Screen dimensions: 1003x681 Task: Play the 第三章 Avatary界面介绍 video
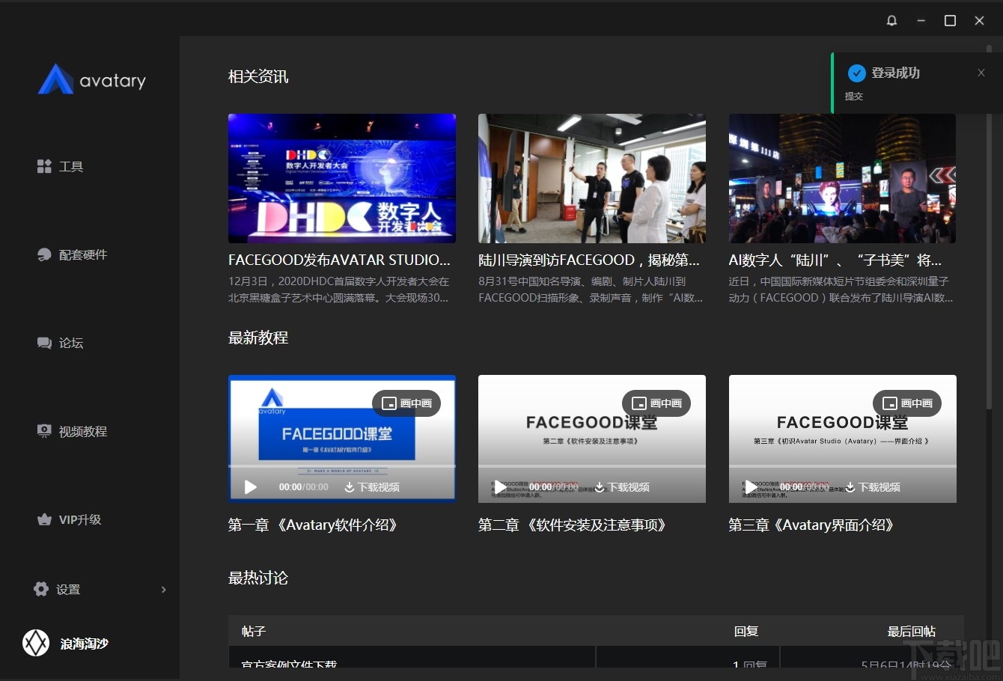pyautogui.click(x=750, y=487)
